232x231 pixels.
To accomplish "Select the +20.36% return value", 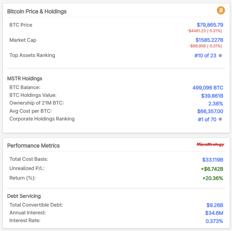I will click(x=212, y=178).
